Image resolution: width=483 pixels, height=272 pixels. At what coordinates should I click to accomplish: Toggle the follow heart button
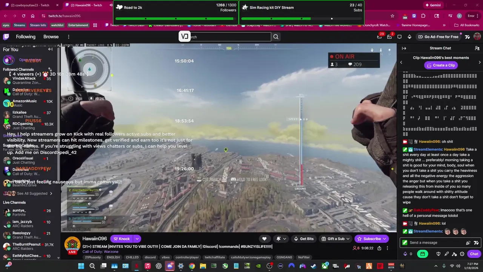[x=264, y=239]
